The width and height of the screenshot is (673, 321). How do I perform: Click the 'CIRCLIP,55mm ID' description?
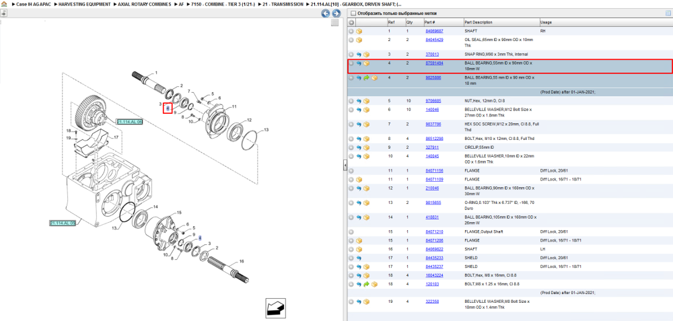[478, 147]
